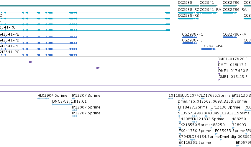Click the CG32786-RA transcript arrow glyph
This screenshot has height=147, width=251.
230,13
